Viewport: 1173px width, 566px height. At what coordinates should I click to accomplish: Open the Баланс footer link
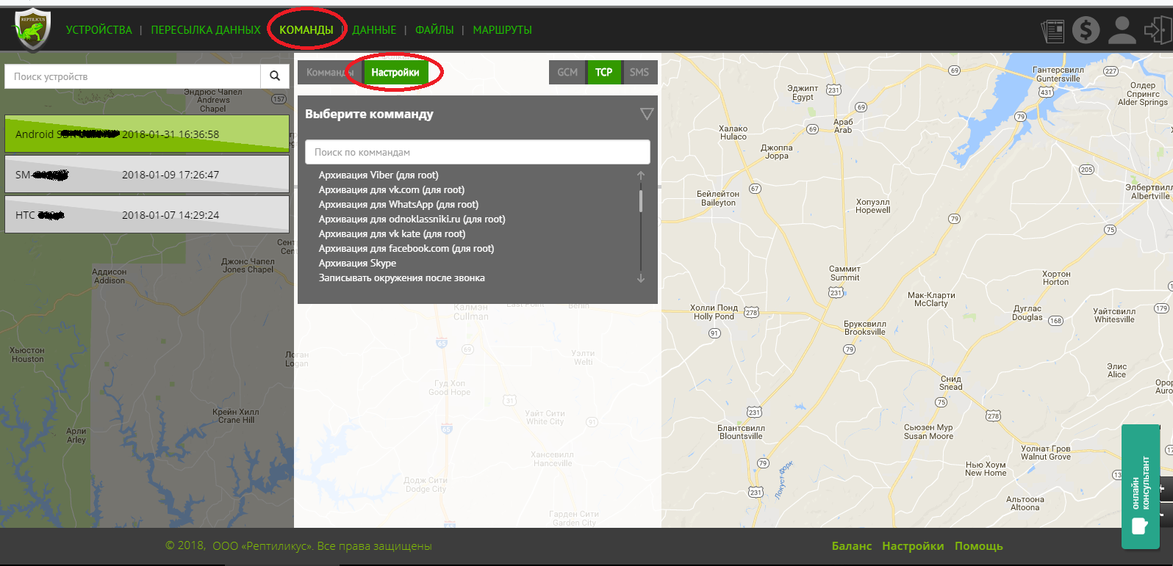coord(852,546)
